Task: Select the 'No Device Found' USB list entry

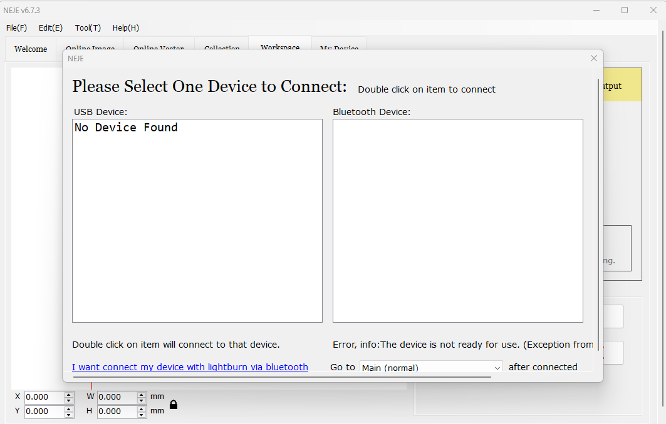Action: [x=126, y=127]
